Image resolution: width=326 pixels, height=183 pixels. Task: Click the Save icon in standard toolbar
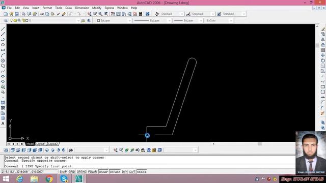coord(17,14)
